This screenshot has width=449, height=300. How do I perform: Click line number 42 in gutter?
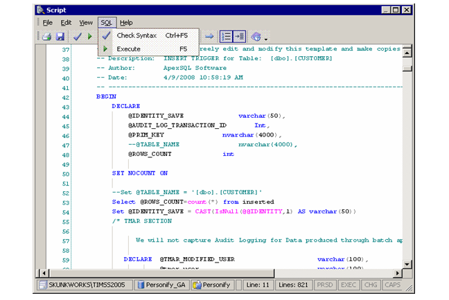(66, 97)
